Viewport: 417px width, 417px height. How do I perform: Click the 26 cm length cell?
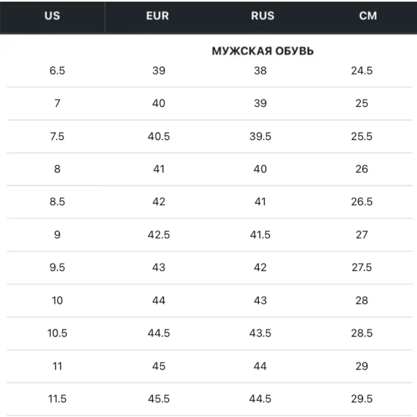[362, 169]
